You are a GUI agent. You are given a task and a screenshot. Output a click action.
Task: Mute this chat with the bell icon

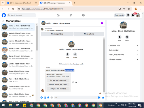pyautogui.click(x=120, y=37)
